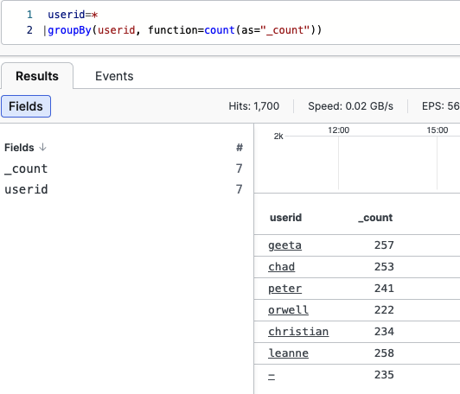460x394 pixels.
Task: Click count value 241
Action: [384, 289]
